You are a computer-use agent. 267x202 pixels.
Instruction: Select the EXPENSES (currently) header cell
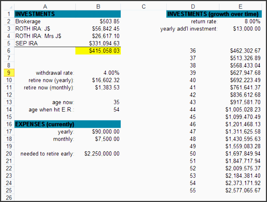pos(45,124)
